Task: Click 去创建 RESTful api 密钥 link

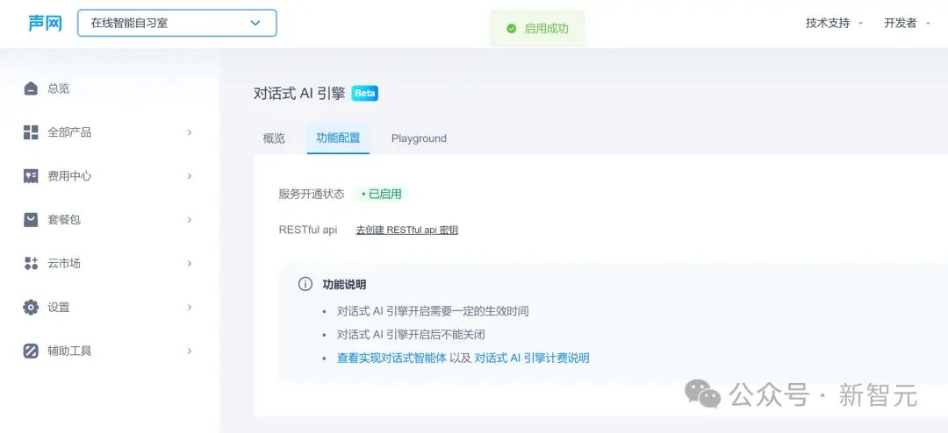Action: (x=407, y=231)
